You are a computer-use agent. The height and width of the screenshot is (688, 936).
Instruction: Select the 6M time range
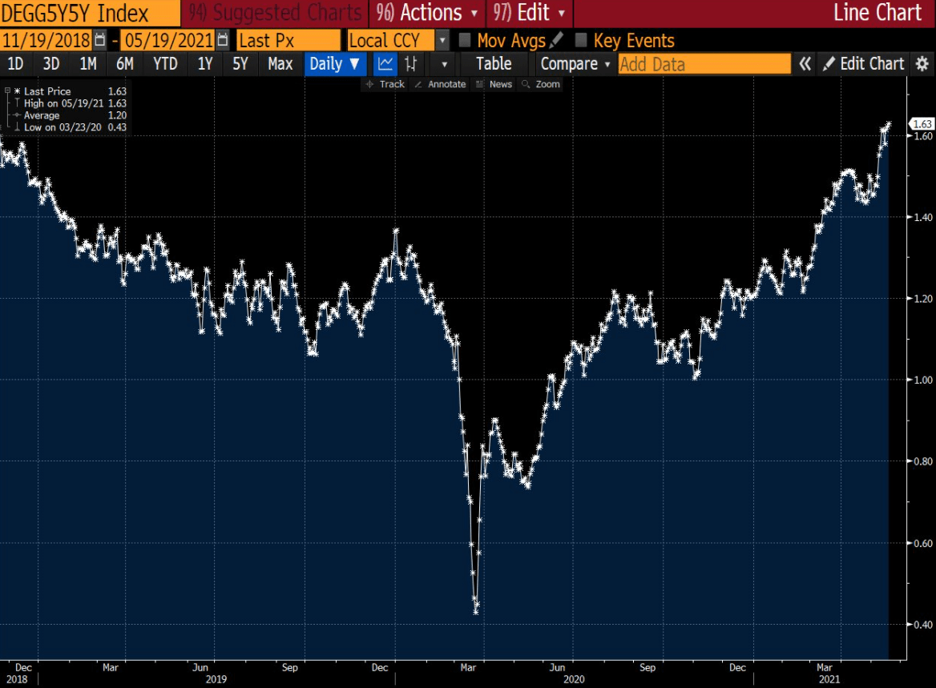tap(125, 63)
